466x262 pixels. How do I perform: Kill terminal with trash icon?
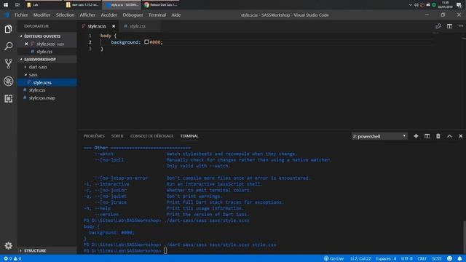tap(438, 136)
